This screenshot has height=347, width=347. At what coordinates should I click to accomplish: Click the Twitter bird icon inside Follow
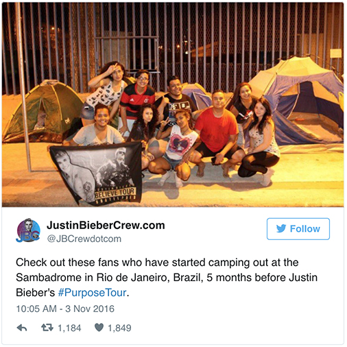(281, 228)
